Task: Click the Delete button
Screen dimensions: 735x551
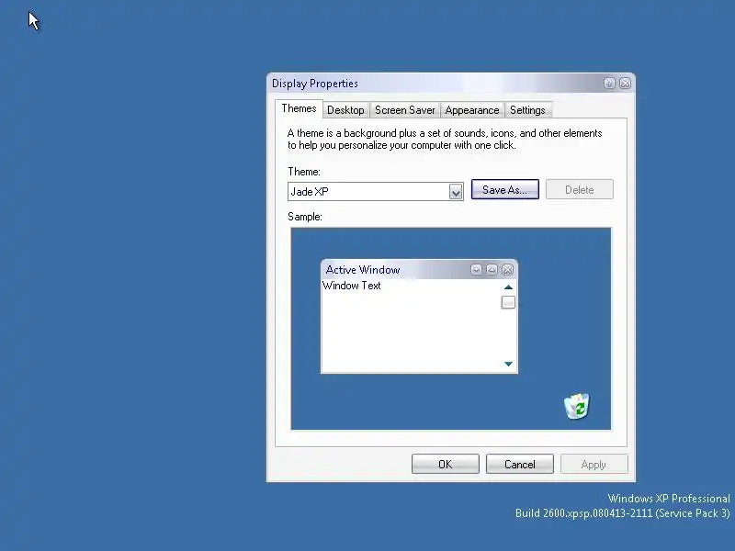Action: pyautogui.click(x=580, y=189)
